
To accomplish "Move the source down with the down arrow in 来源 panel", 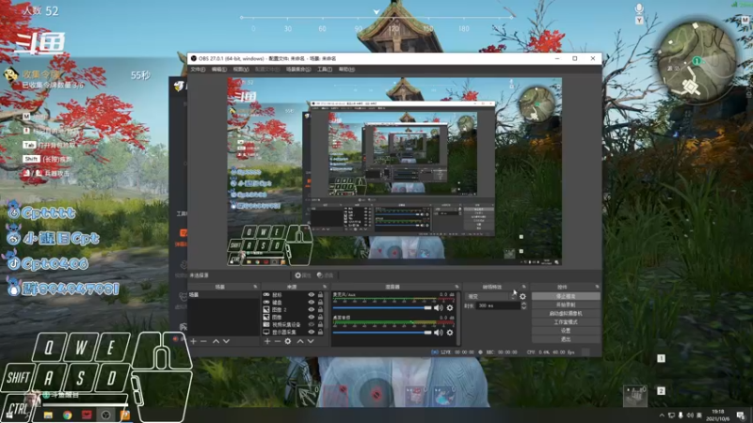I will [x=311, y=341].
